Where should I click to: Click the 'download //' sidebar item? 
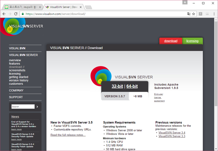17,67
